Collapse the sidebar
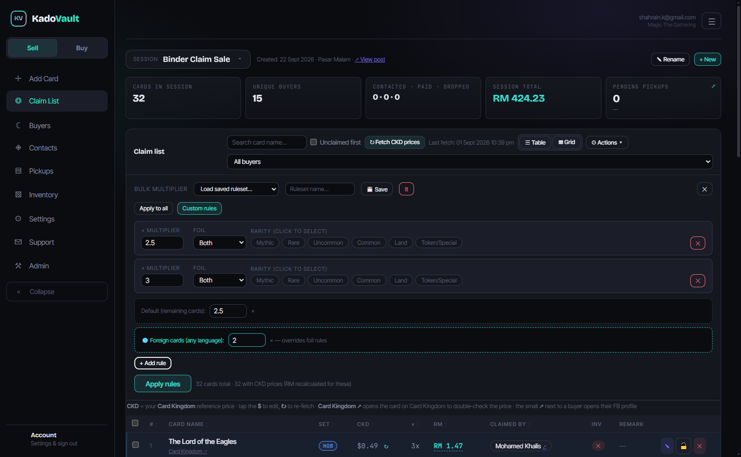 point(57,292)
